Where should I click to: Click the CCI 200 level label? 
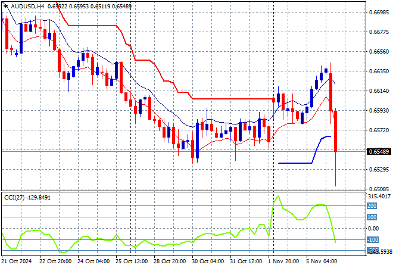[x=373, y=205]
